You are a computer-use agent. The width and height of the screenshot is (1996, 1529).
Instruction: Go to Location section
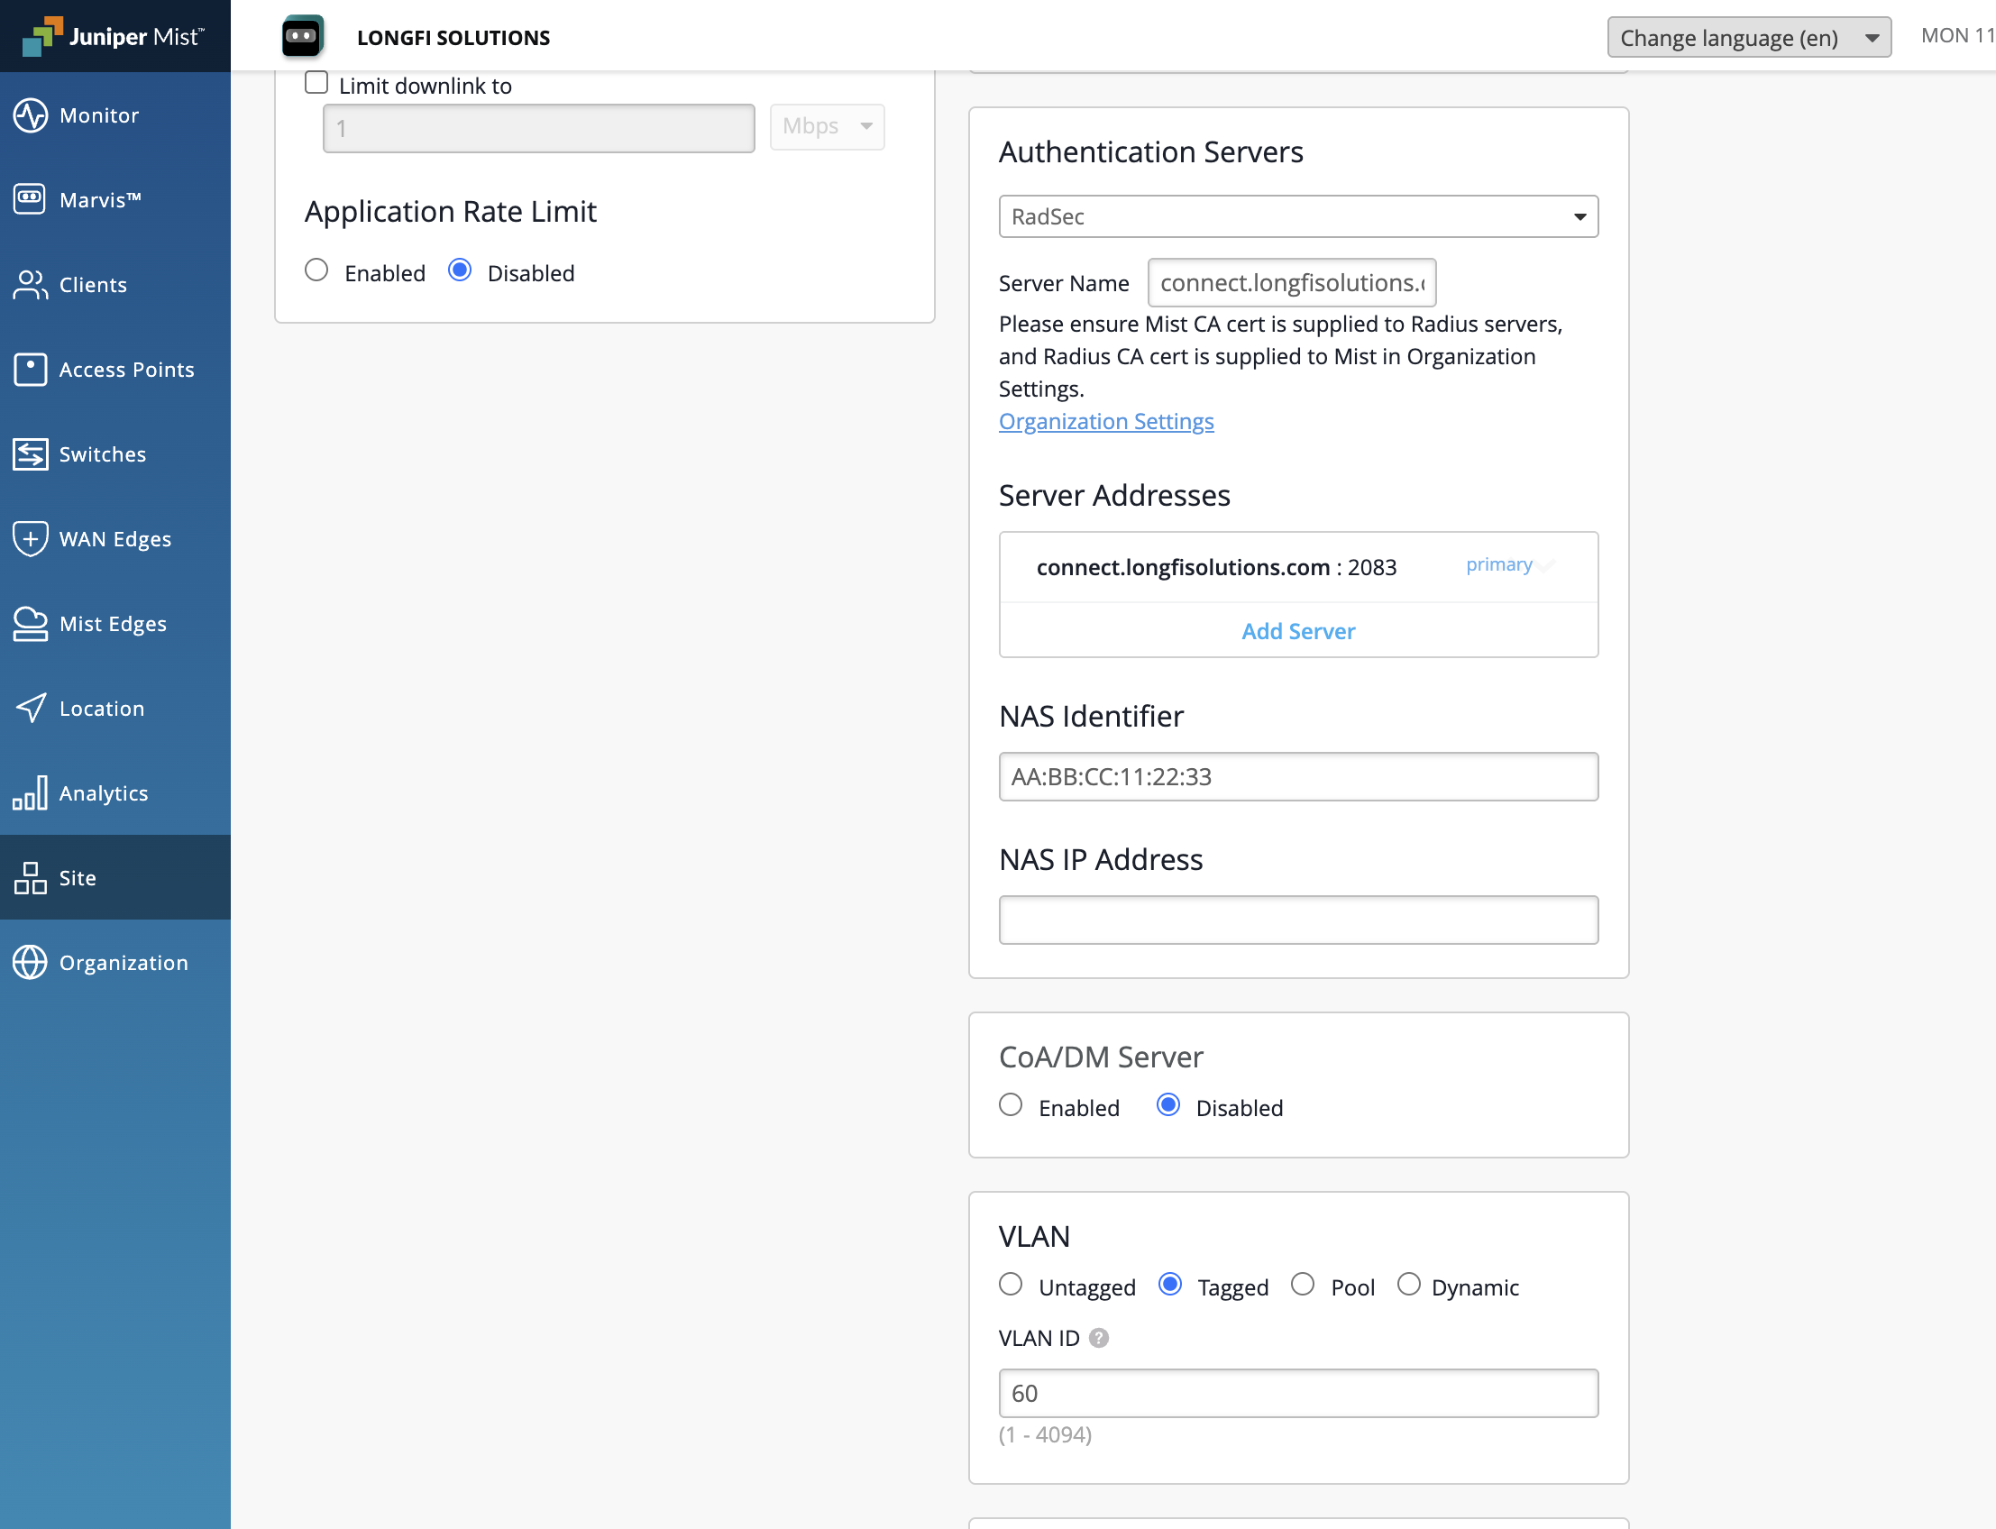(115, 708)
